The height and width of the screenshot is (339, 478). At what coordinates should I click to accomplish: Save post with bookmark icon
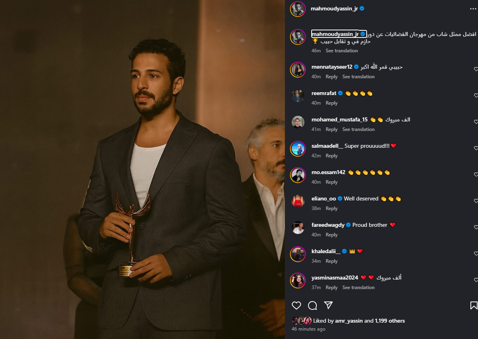(474, 305)
